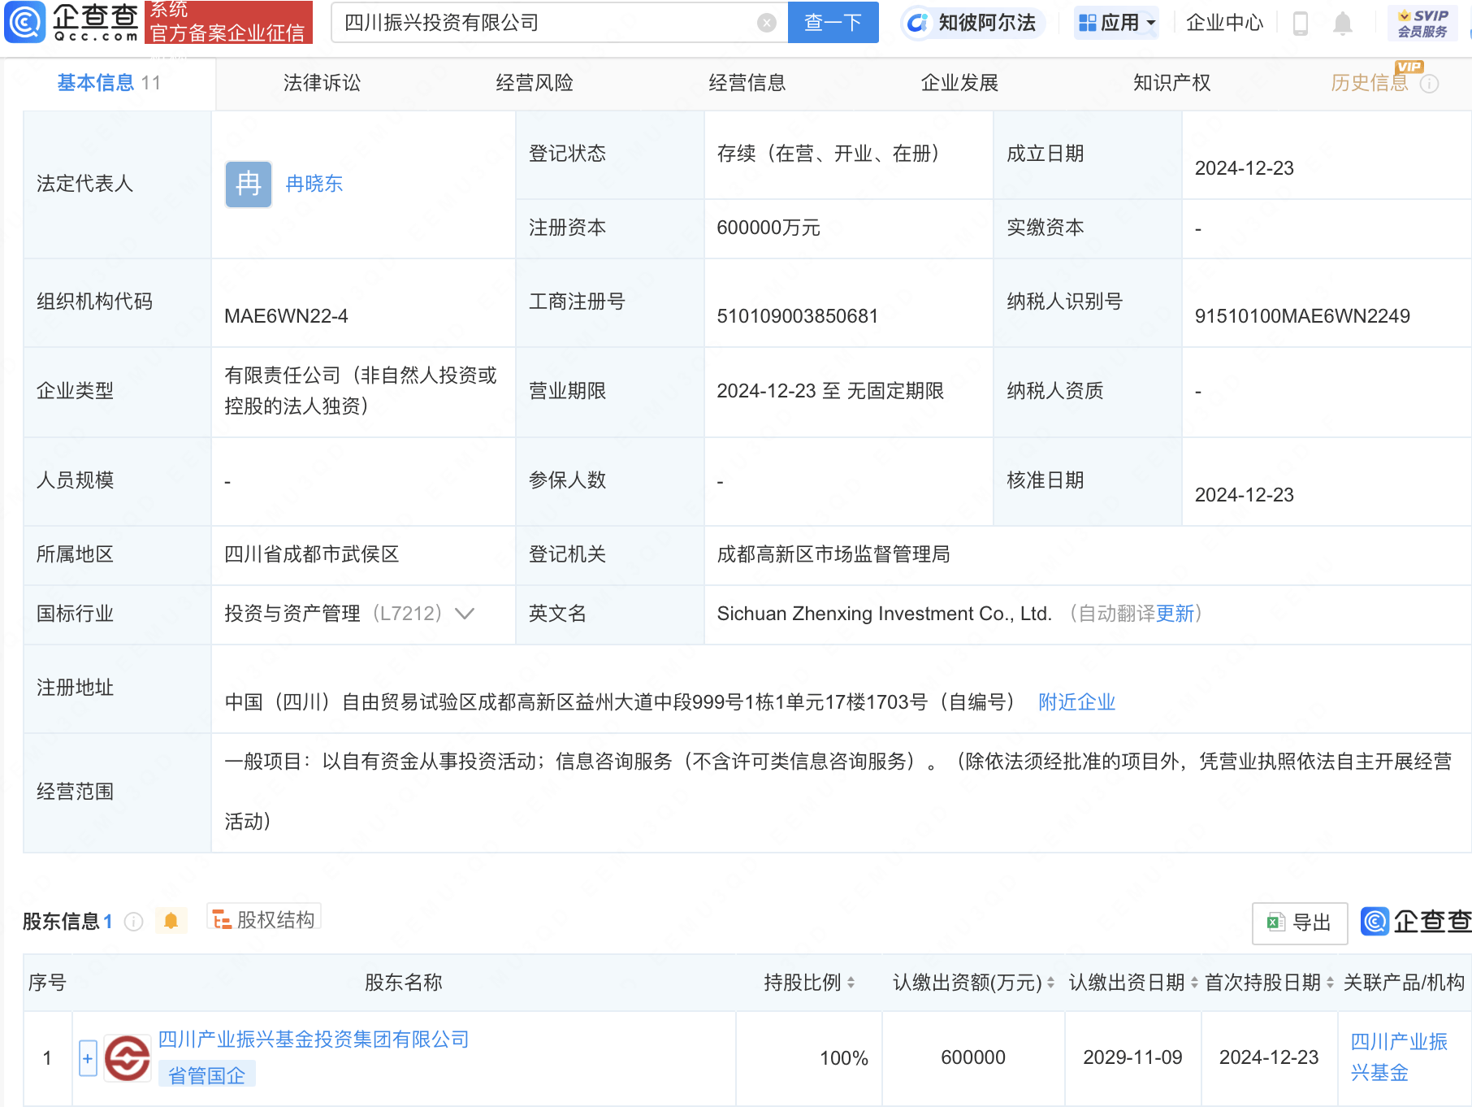
Task: Switch to the 经营信息 tab
Action: click(747, 83)
